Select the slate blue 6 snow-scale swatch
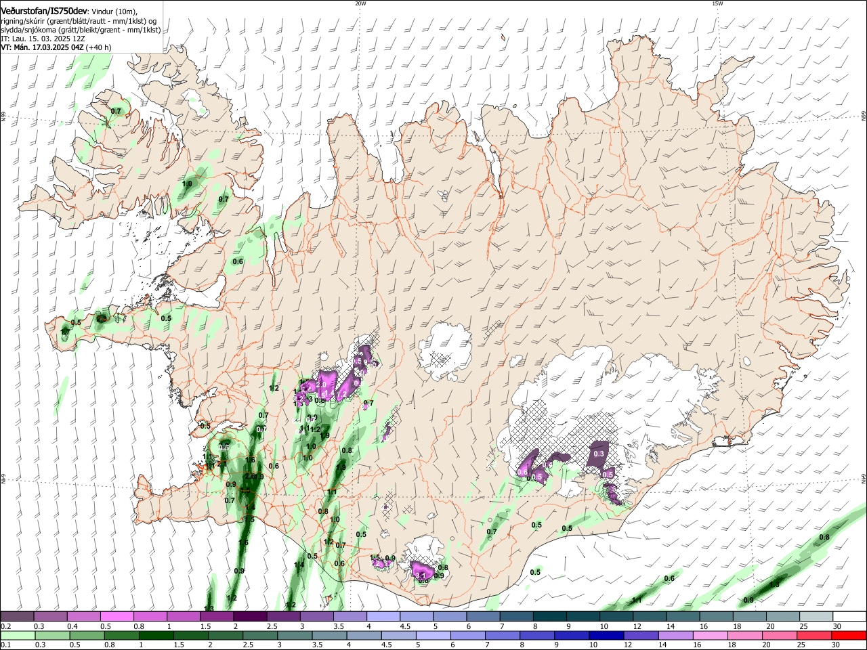The width and height of the screenshot is (867, 650). click(482, 617)
